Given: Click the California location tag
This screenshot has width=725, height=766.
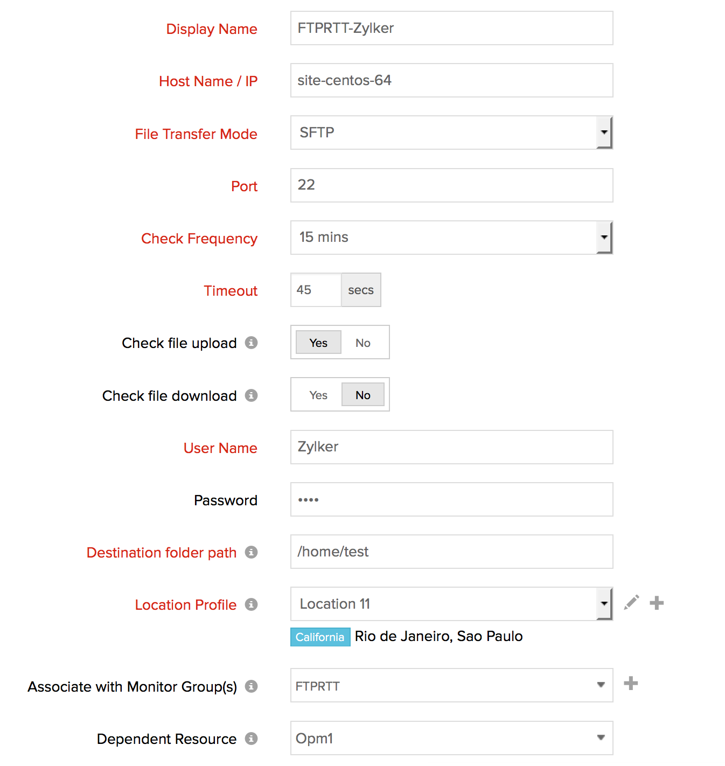Looking at the screenshot, I should 320,637.
